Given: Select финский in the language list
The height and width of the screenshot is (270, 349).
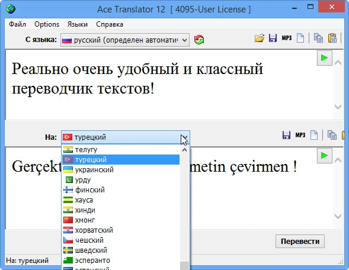Looking at the screenshot, I should (x=121, y=190).
